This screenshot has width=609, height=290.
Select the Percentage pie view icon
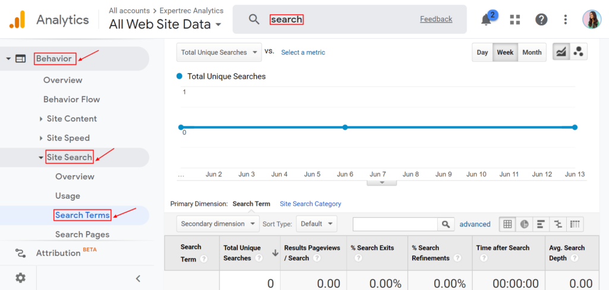tap(525, 224)
